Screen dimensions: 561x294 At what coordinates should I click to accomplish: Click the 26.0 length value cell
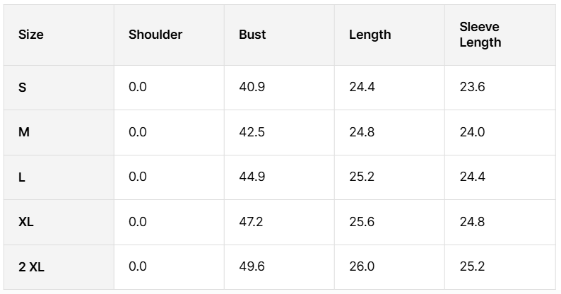pos(362,266)
